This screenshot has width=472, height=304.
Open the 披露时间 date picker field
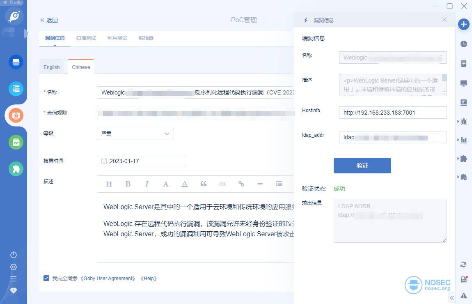142,161
